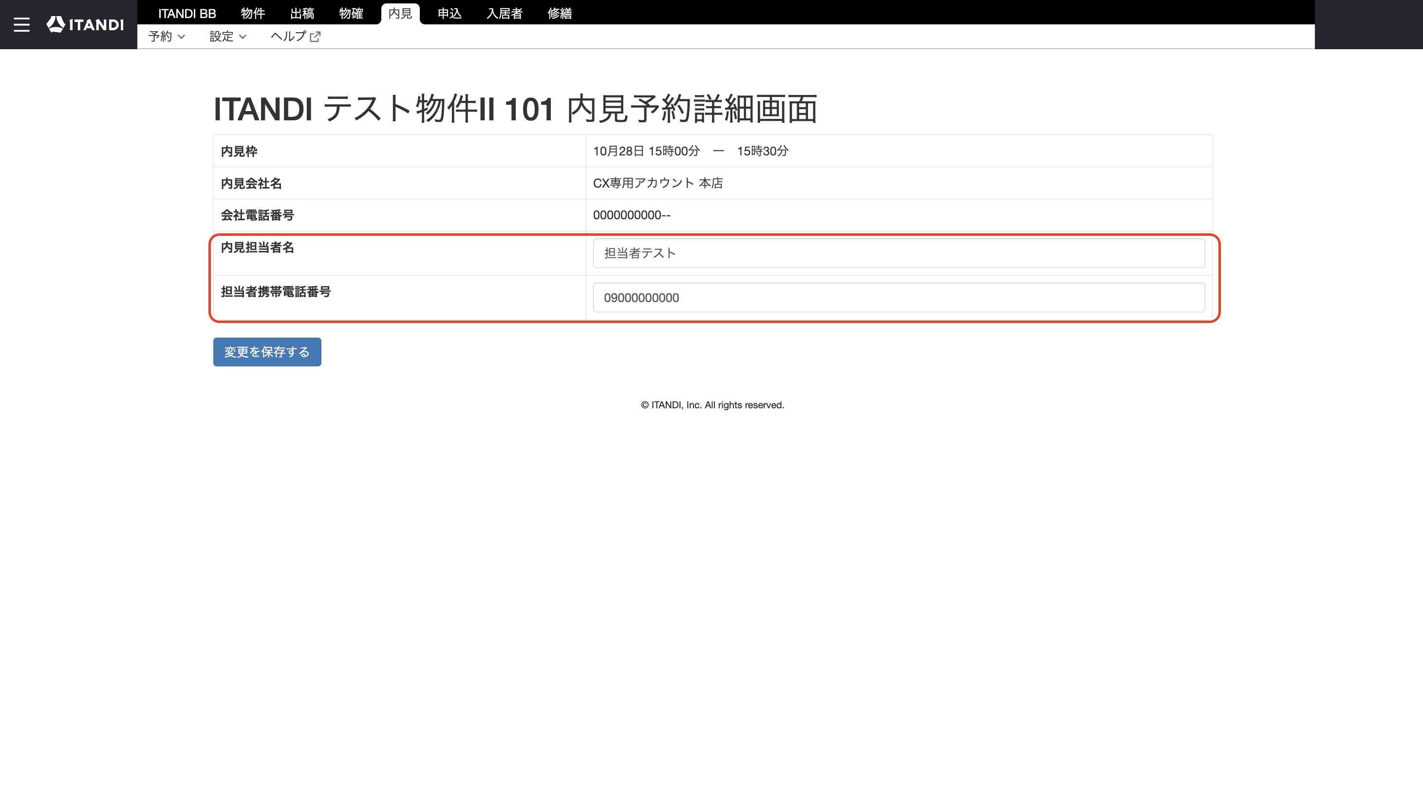Expand the 設定 dropdown menu
Image resolution: width=1423 pixels, height=799 pixels.
pos(227,37)
